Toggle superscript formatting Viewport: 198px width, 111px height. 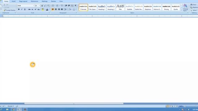(35, 9)
